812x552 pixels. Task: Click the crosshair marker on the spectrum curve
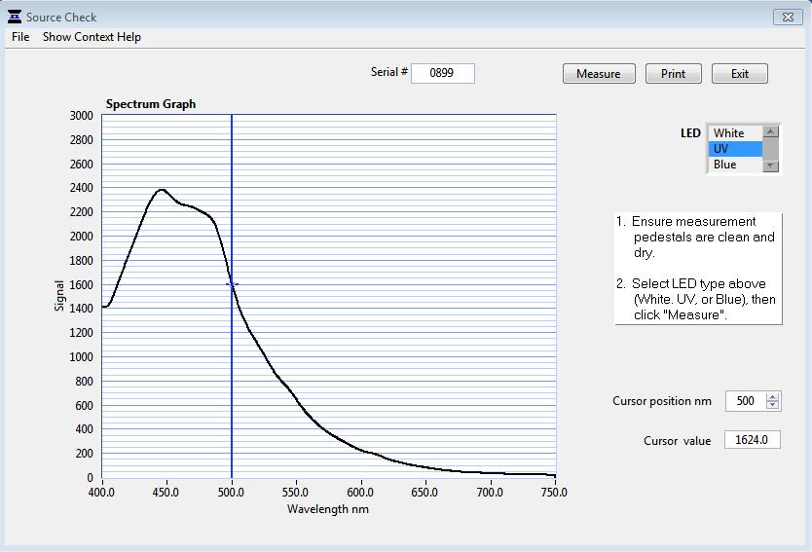[x=232, y=285]
